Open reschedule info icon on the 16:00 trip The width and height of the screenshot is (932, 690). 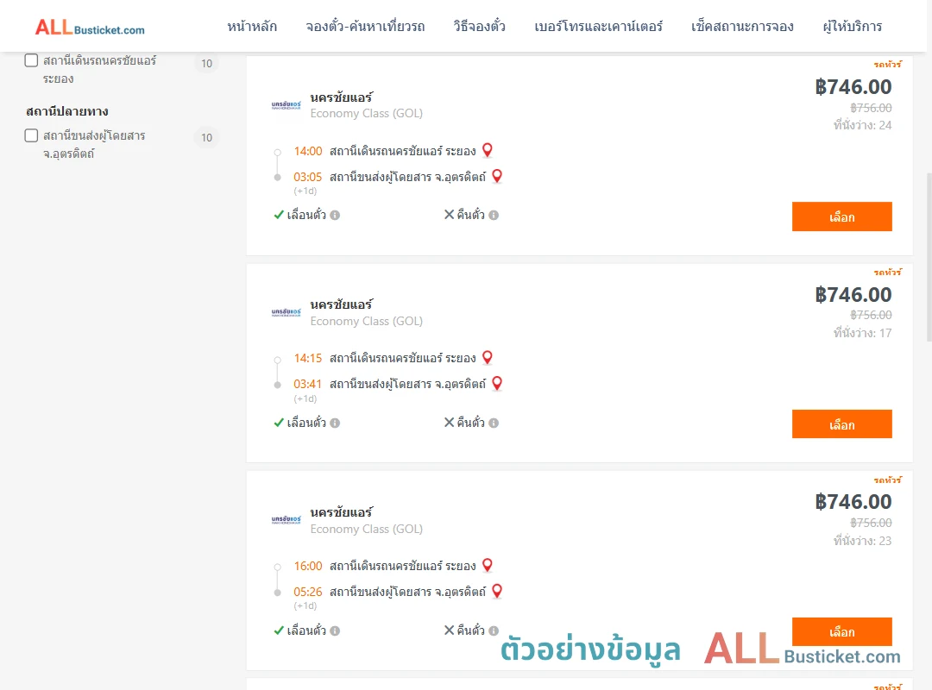click(x=335, y=630)
